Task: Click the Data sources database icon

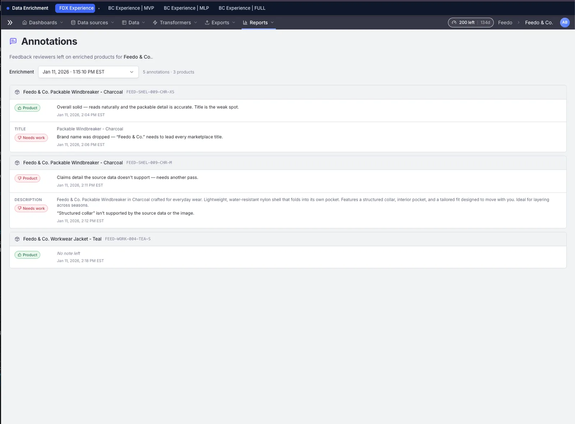Action: [73, 22]
